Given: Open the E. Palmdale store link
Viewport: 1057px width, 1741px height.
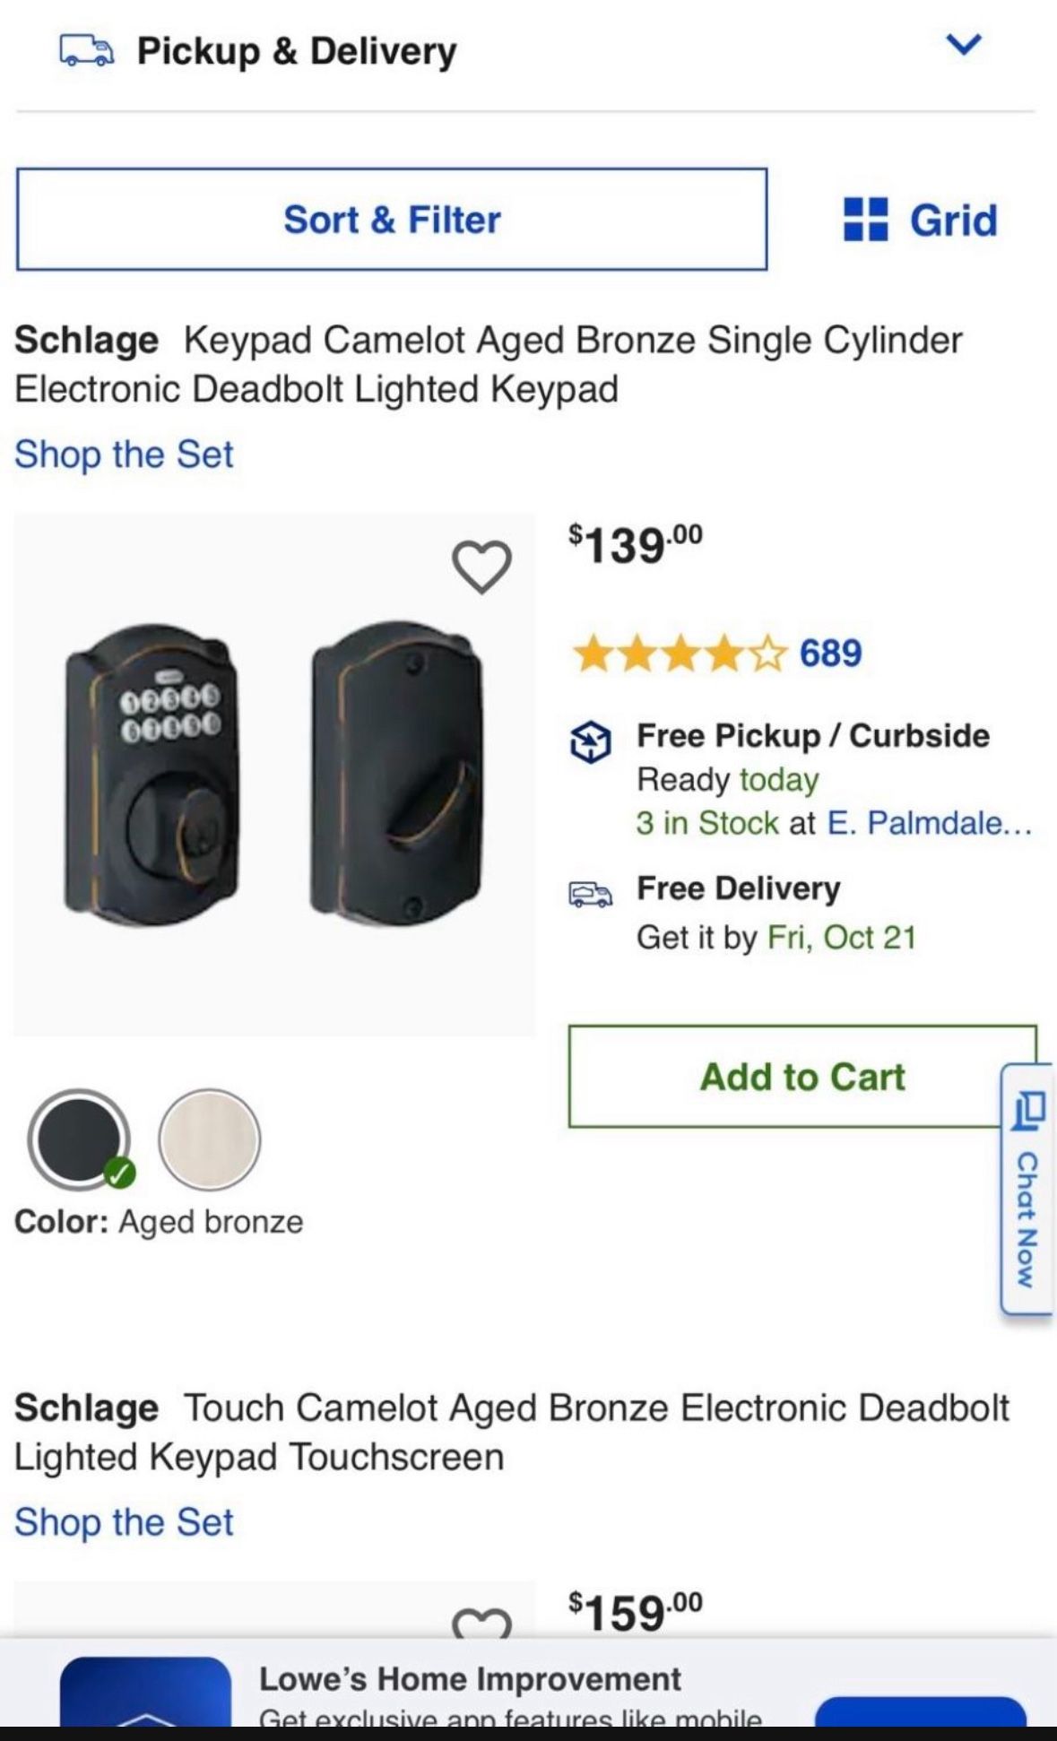Looking at the screenshot, I should coord(928,823).
